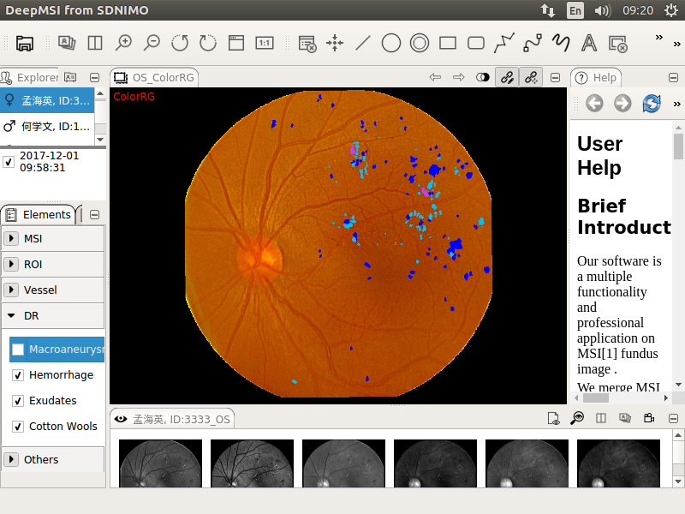The image size is (685, 514).
Task: Toggle the 2017-12-01 exam date checkbox
Action: (x=9, y=162)
